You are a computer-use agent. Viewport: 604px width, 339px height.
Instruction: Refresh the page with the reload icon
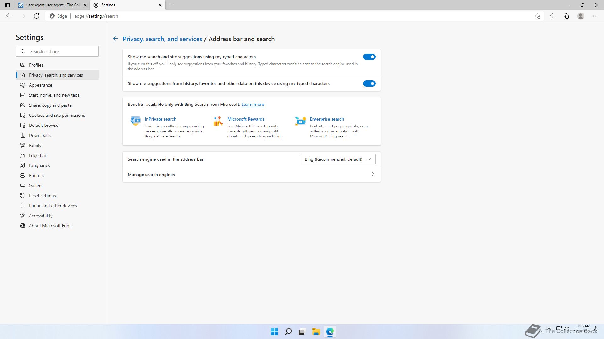pos(36,16)
